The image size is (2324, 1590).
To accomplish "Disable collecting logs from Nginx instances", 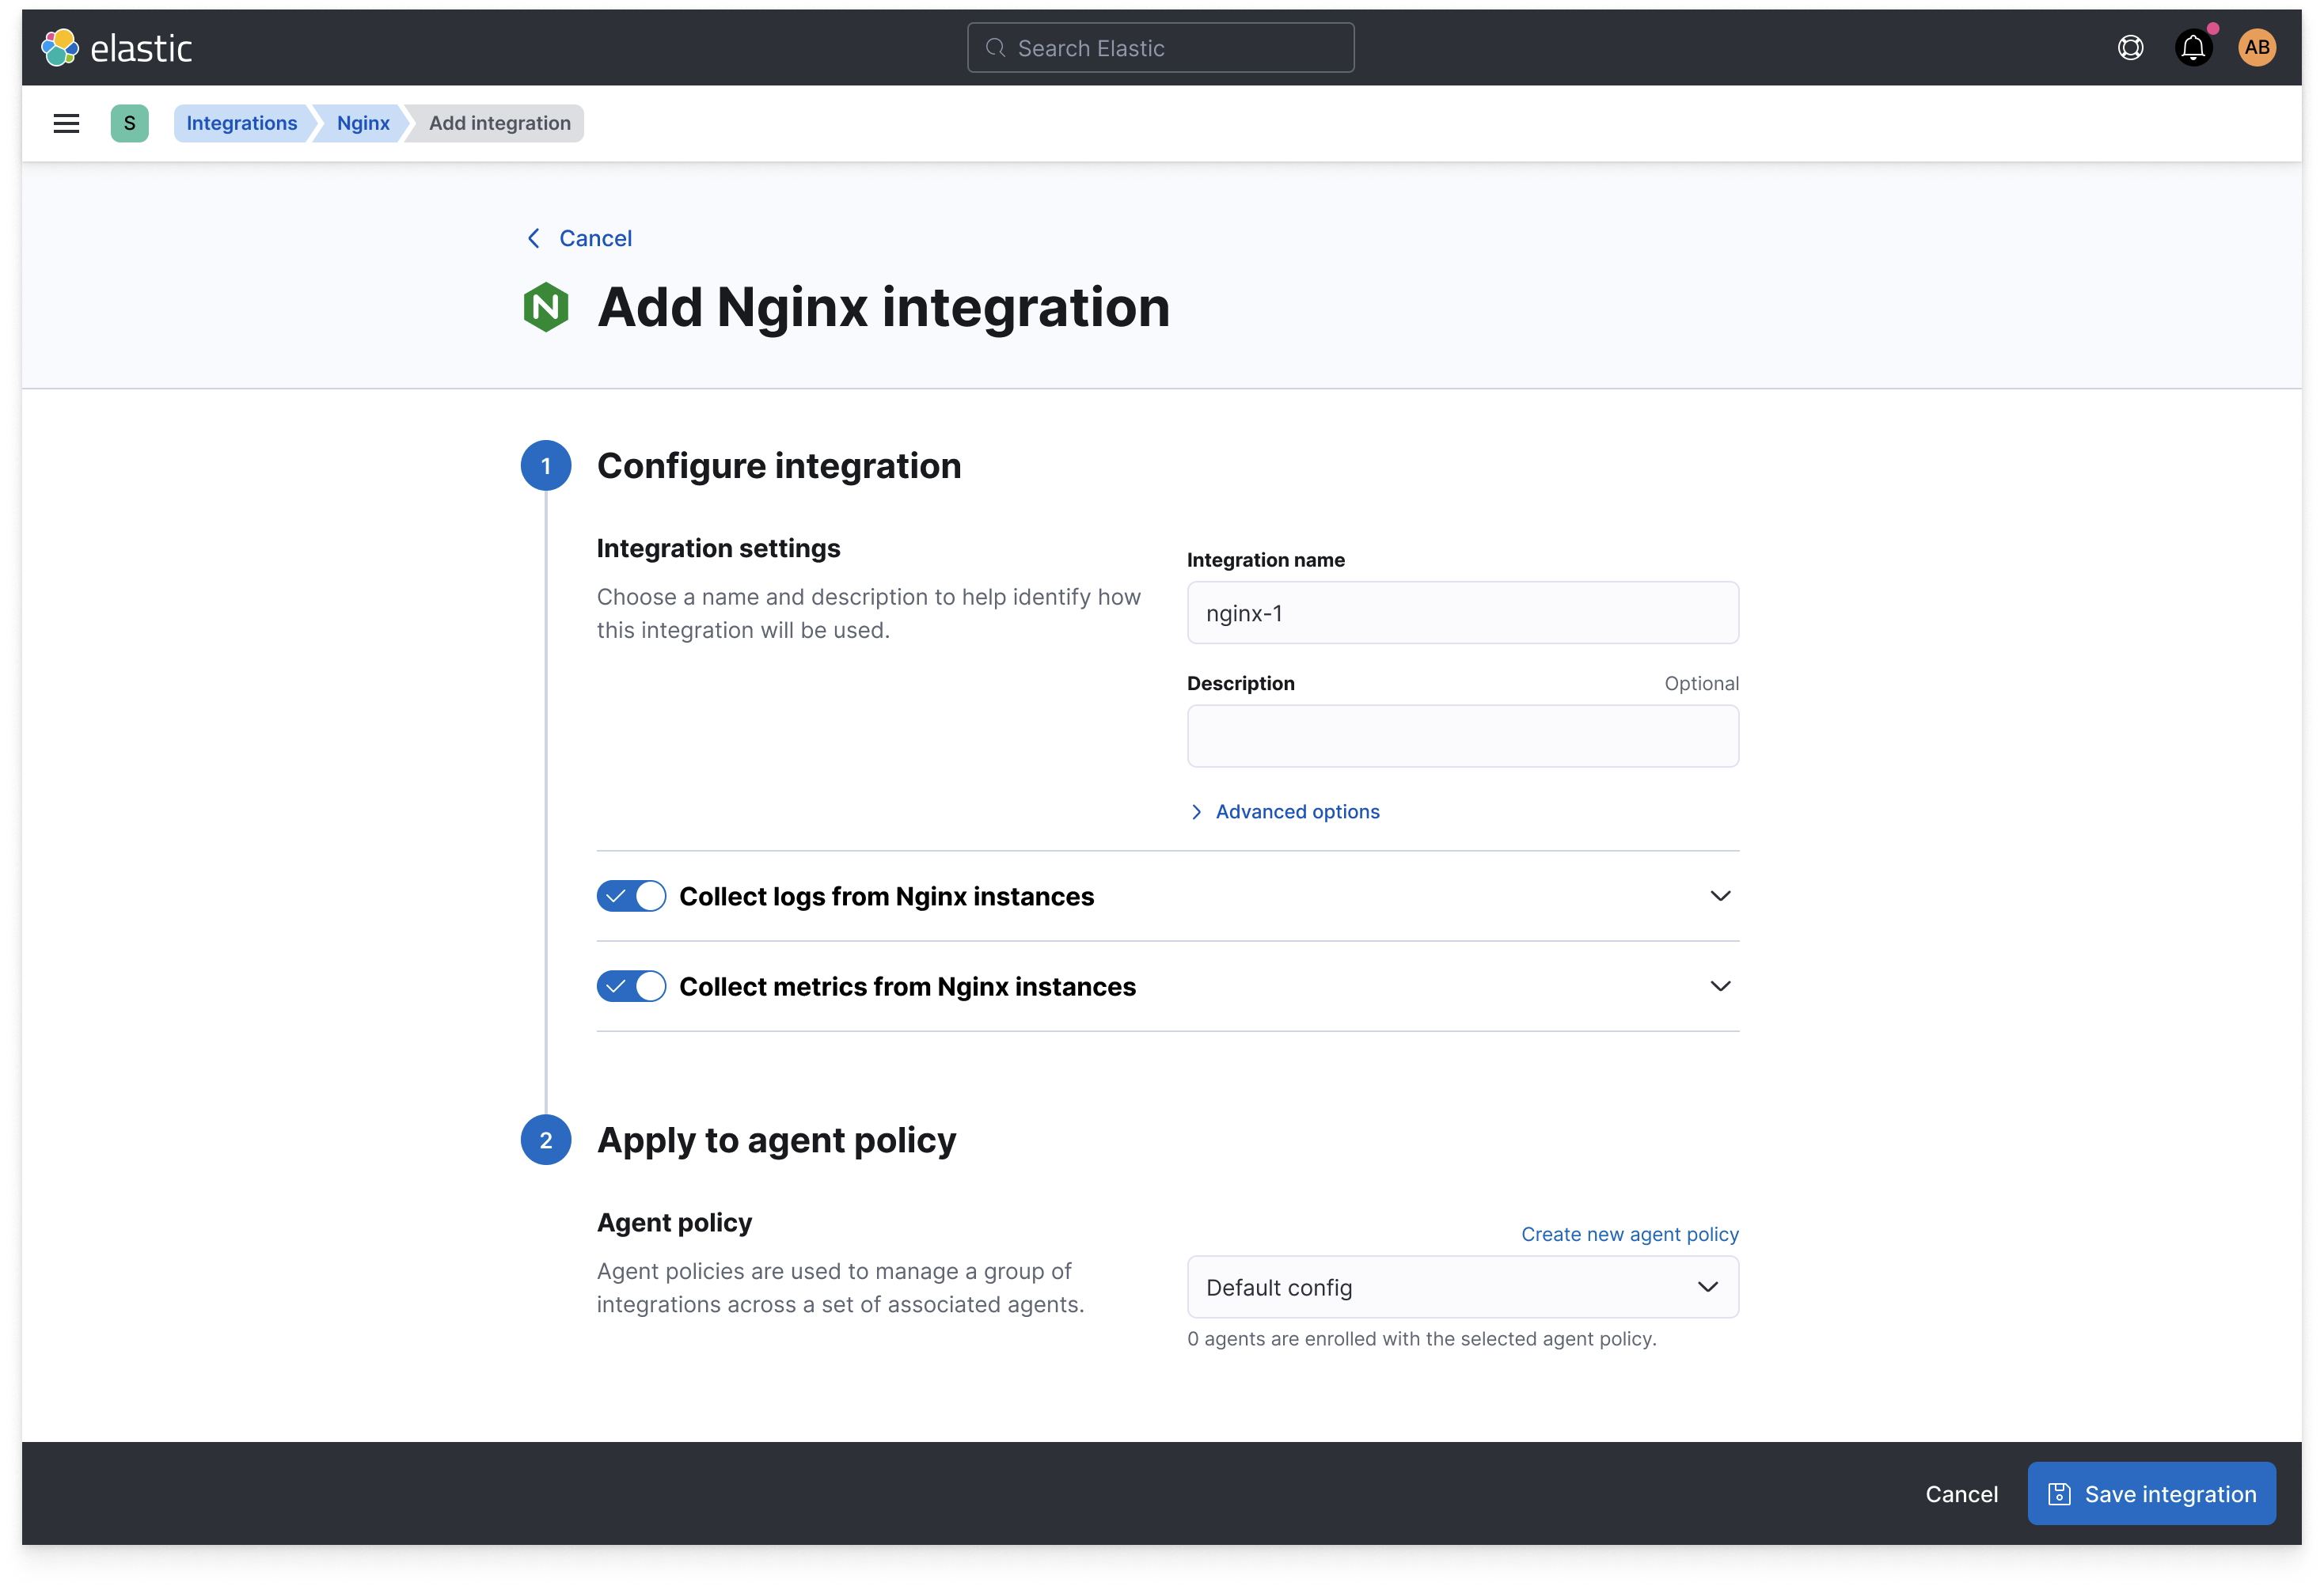I will (631, 896).
